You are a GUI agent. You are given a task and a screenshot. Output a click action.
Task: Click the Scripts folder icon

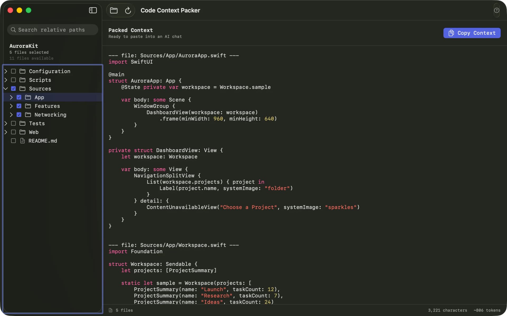22,80
